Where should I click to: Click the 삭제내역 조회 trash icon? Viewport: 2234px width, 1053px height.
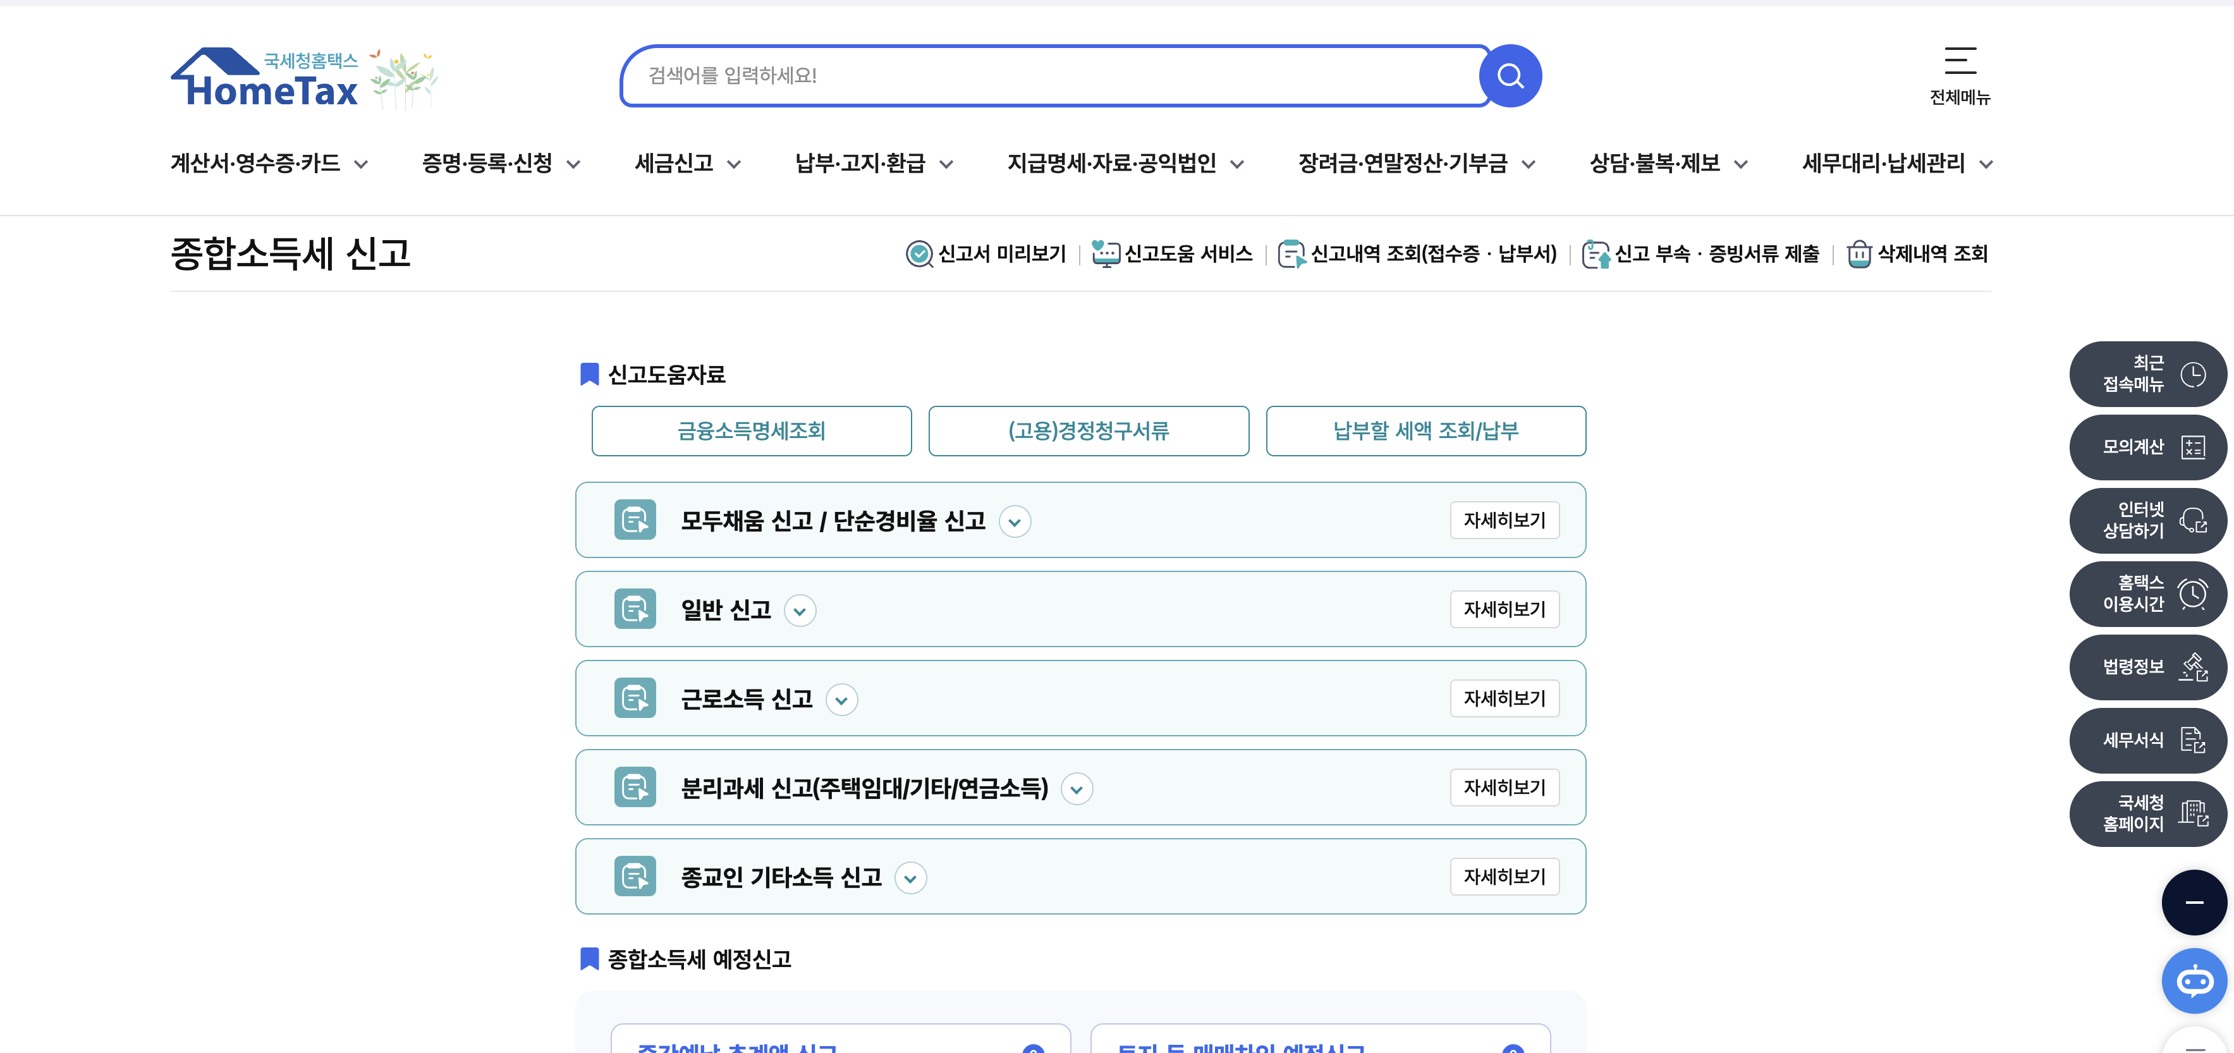point(1859,254)
